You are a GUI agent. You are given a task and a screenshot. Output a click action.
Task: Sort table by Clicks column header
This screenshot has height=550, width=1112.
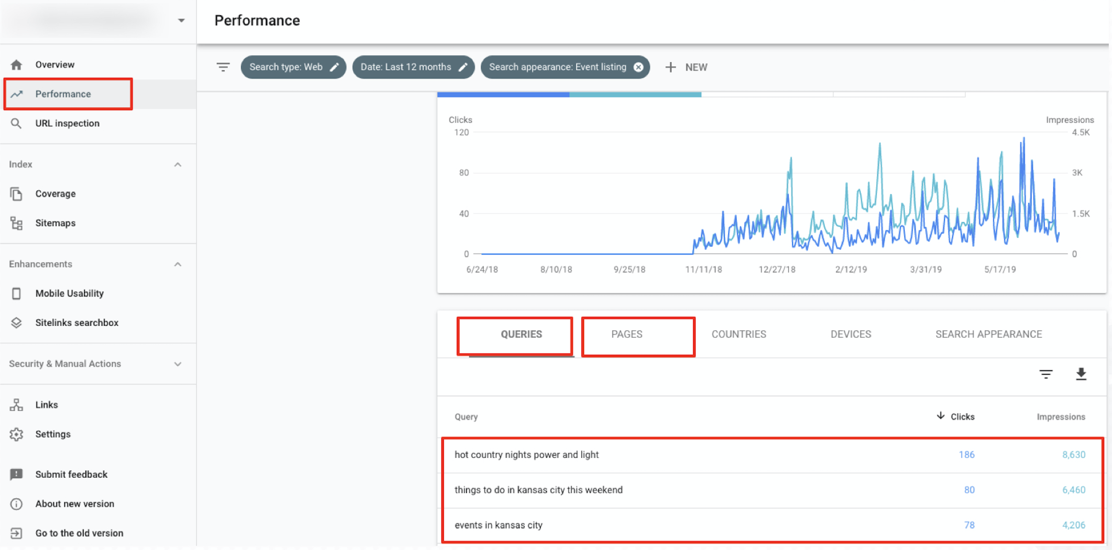(x=962, y=417)
